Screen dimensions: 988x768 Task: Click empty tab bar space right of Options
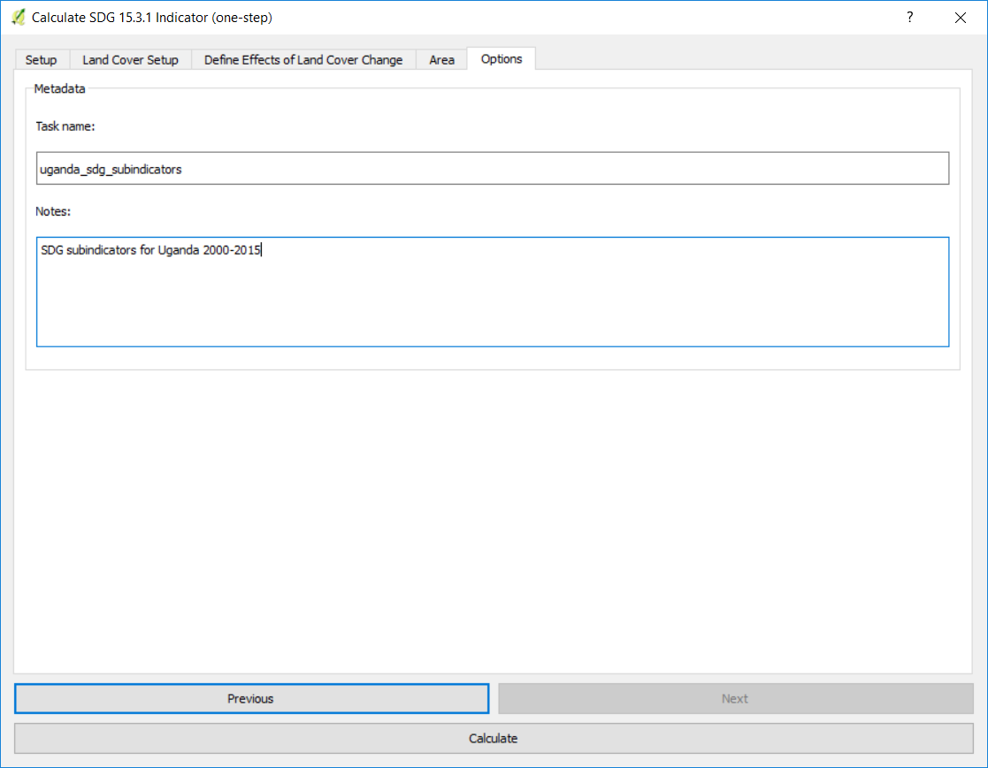click(752, 60)
